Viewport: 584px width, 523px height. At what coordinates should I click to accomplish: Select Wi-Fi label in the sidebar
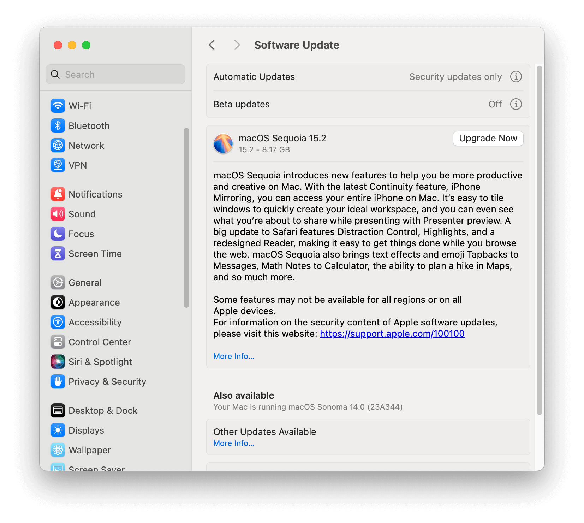[x=80, y=106]
